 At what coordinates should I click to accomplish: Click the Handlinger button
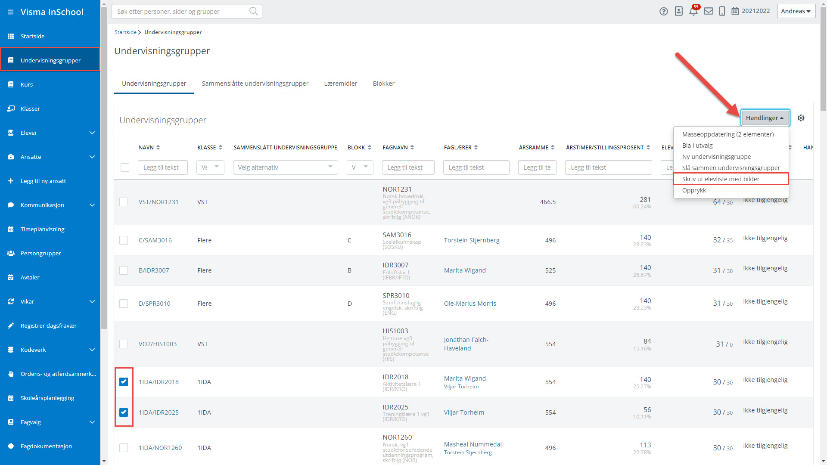[x=765, y=118]
